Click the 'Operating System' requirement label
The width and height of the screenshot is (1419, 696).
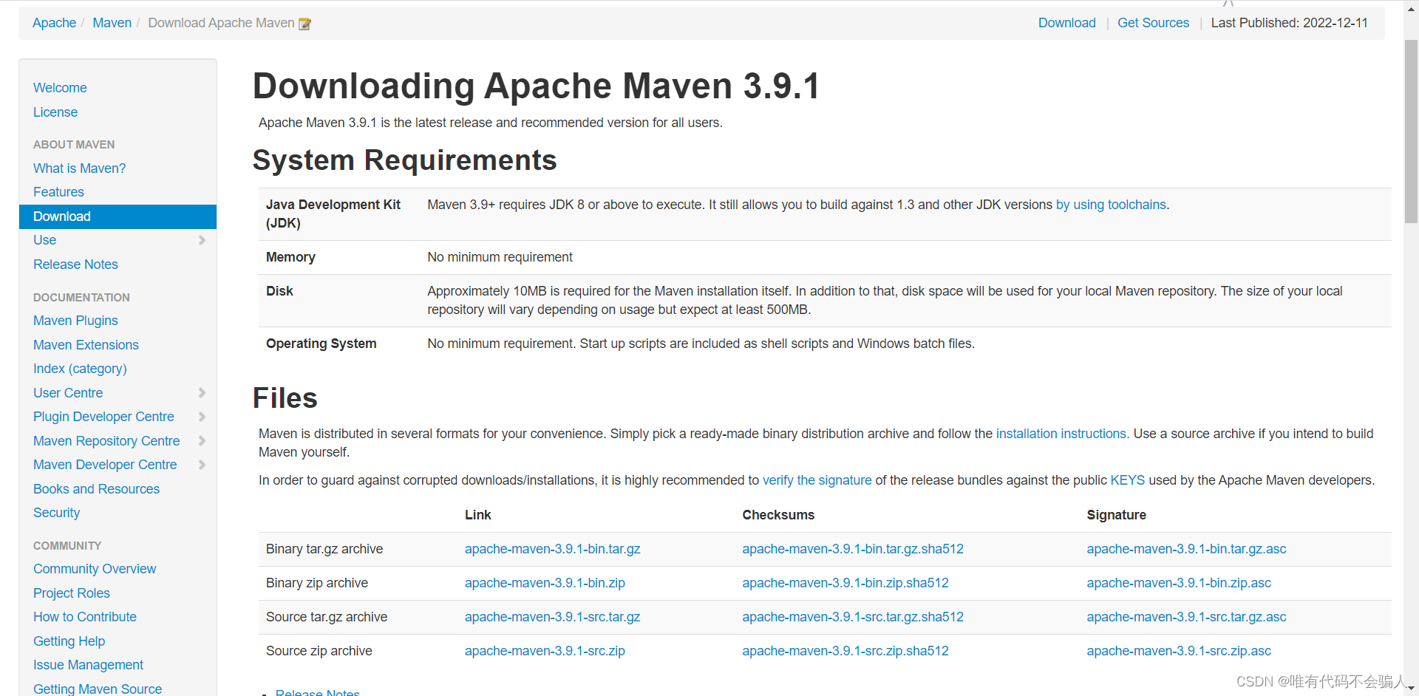click(321, 344)
